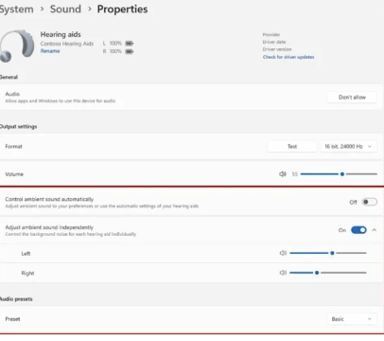Click the Right ambient sound slider handle
Viewport: 384px width, 341px height.
pos(317,273)
